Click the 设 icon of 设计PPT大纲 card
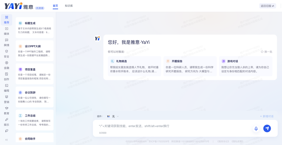This screenshot has width=282, height=145. 20,46
